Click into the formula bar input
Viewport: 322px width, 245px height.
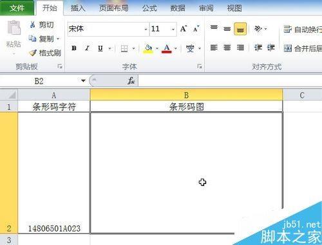pyautogui.click(x=230, y=81)
